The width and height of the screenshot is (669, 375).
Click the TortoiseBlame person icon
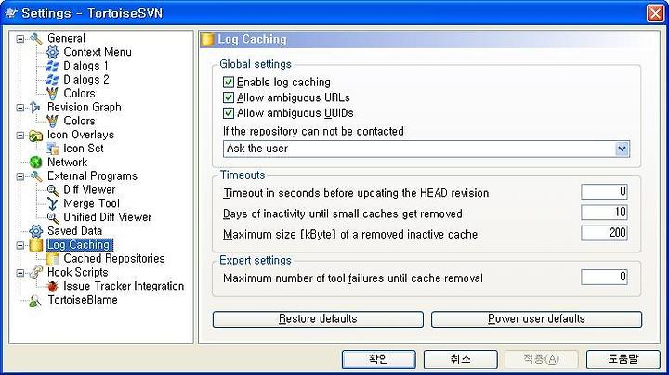coord(36,301)
